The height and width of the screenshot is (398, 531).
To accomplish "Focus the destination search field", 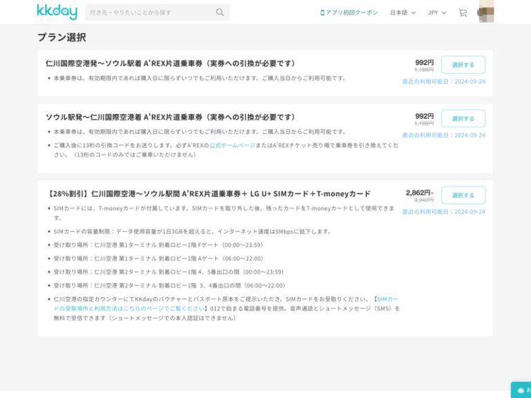I will pos(149,12).
